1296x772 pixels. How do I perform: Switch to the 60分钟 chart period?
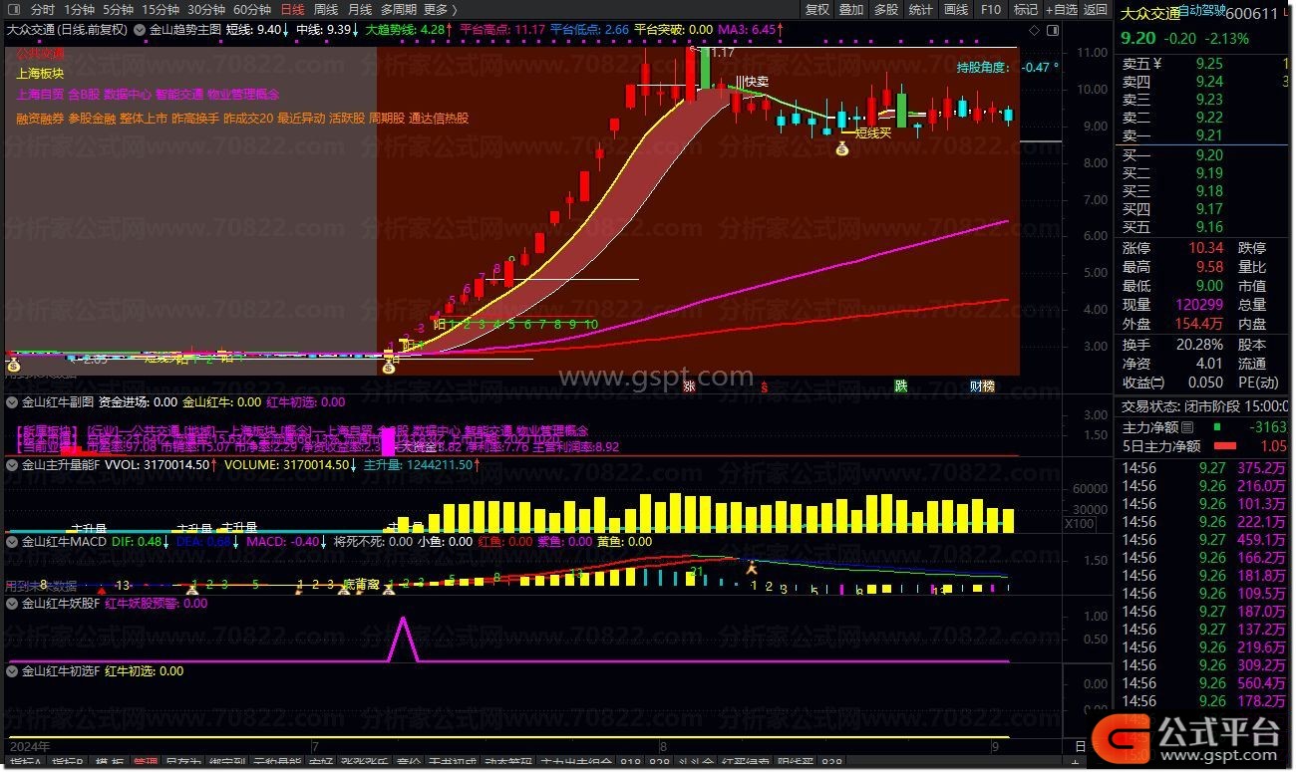tap(252, 9)
